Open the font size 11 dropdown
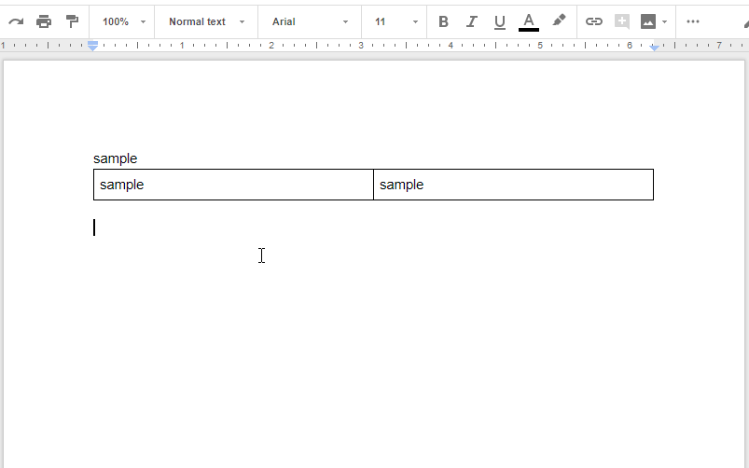Viewport: 749px width, 468px height. pos(395,21)
